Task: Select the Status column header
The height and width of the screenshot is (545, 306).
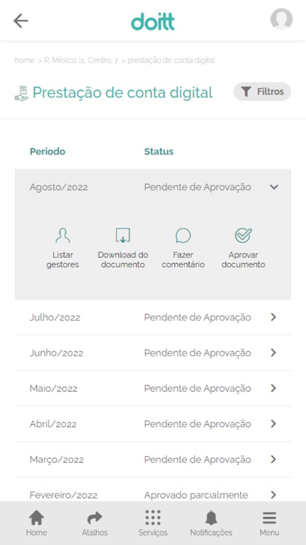Action: coord(159,151)
